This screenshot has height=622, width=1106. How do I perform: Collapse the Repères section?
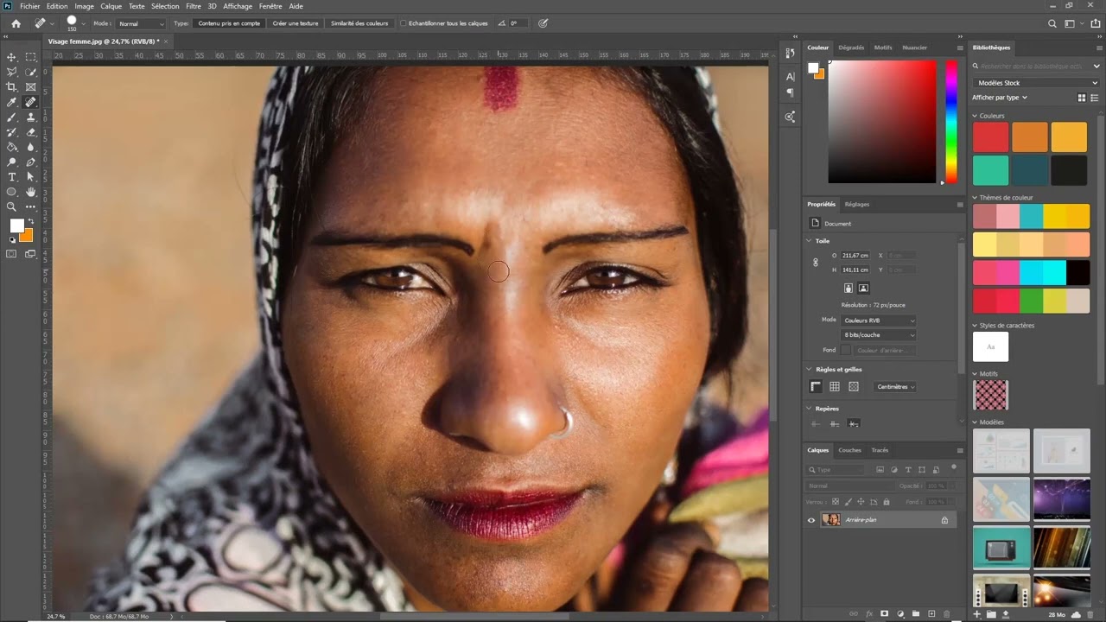(810, 409)
